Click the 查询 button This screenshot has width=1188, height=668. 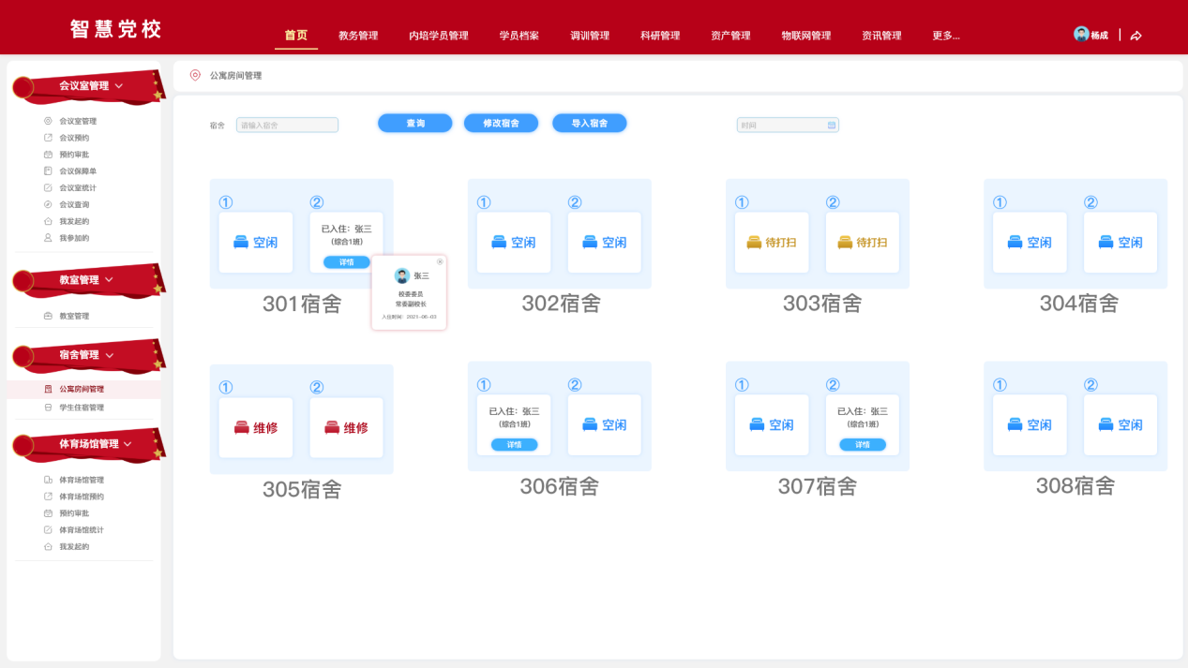(x=414, y=124)
